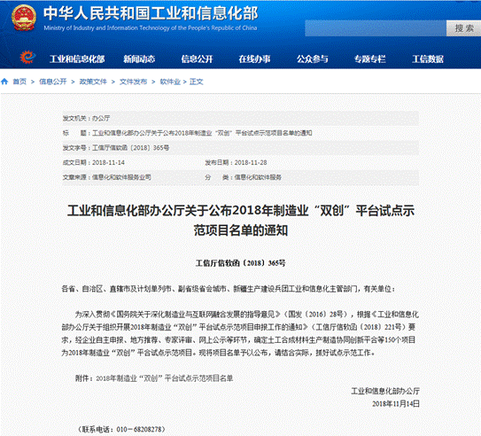
Task: Click the ministry title 中华人民共和国工业和信息化部
Action: pos(151,13)
